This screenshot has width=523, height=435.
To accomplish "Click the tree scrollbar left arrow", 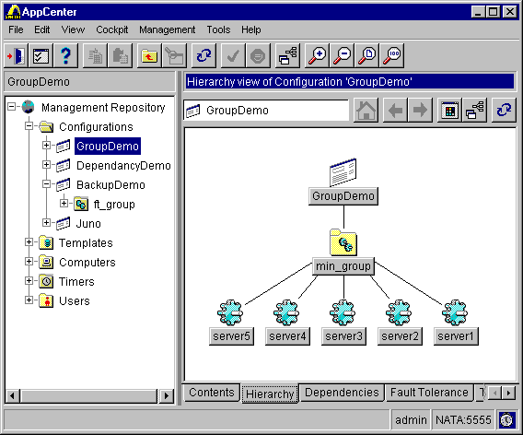I will [12, 396].
